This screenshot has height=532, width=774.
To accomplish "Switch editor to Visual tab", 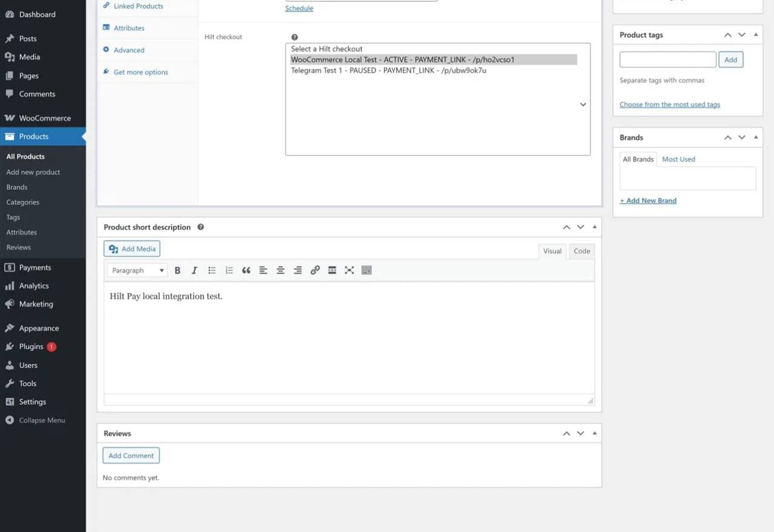I will tap(552, 251).
